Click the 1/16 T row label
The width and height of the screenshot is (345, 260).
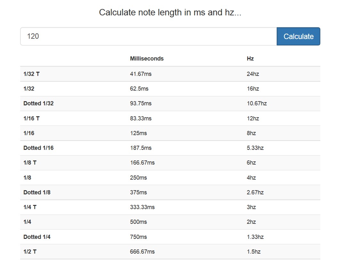[x=31, y=118]
